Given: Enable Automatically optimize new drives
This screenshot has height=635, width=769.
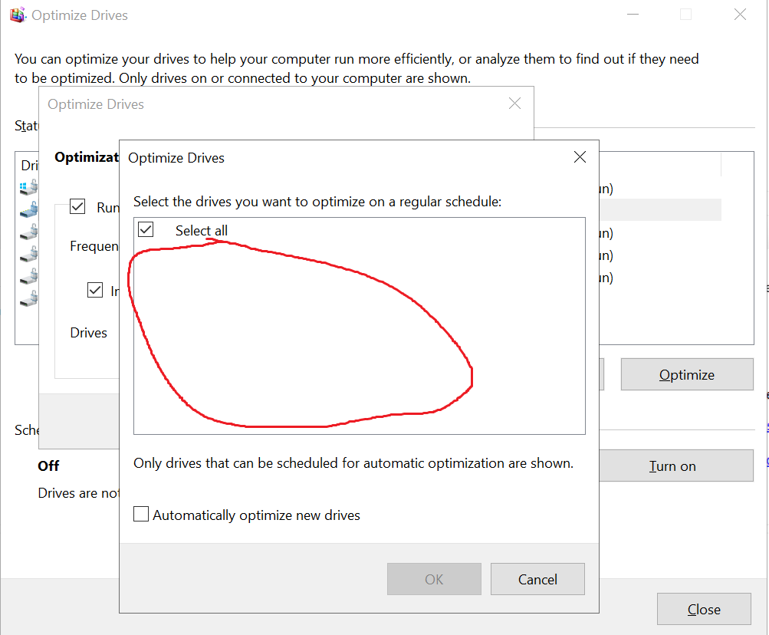Looking at the screenshot, I should 141,515.
